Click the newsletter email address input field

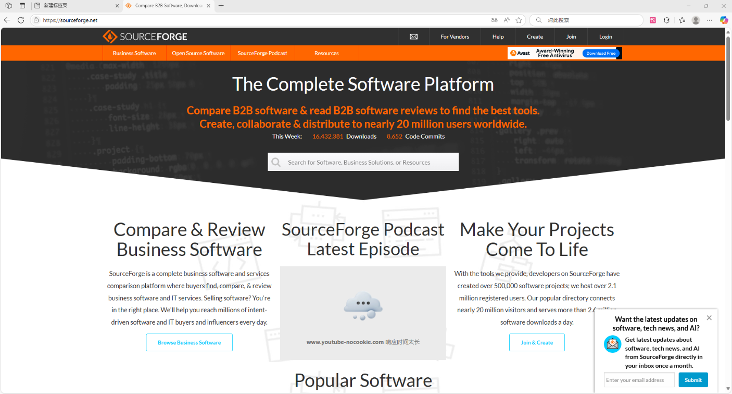click(639, 380)
